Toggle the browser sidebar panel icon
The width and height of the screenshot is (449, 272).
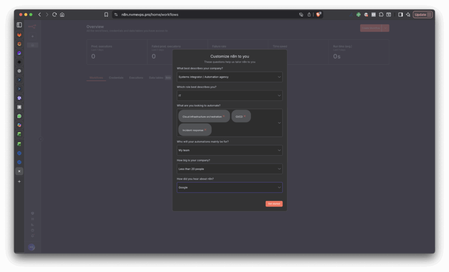coord(19,25)
